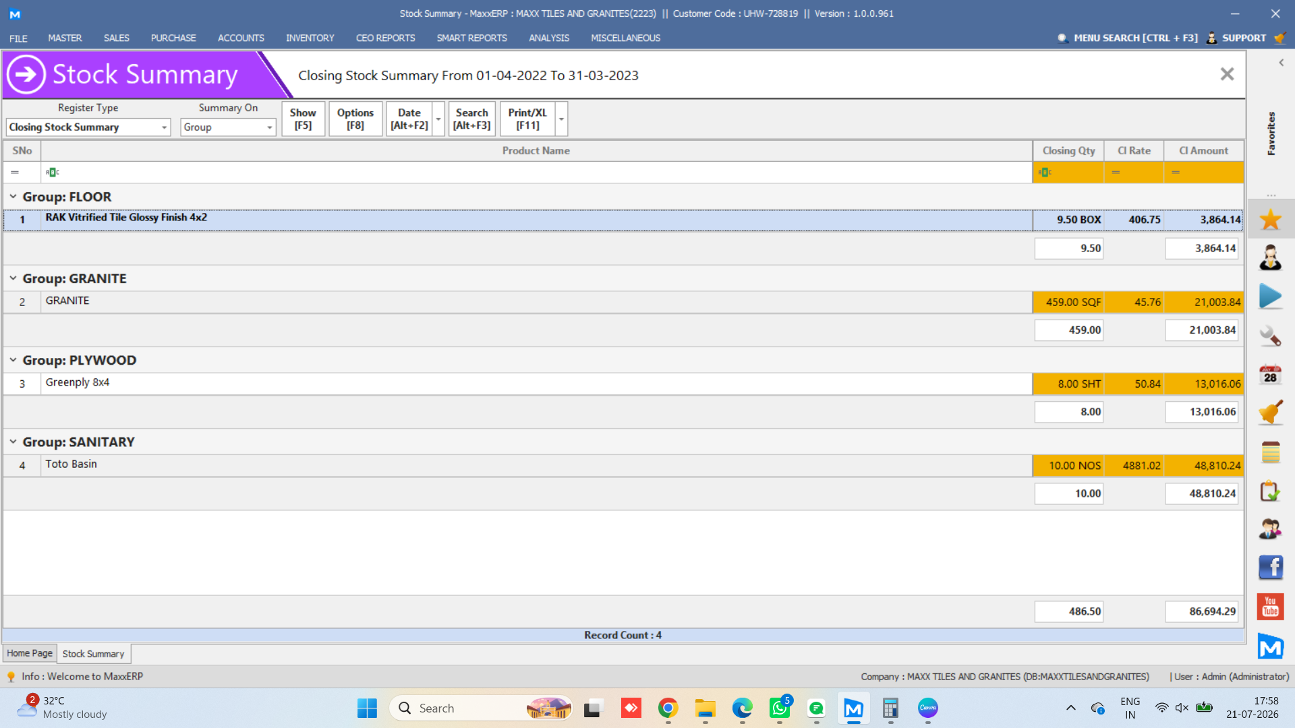Collapse the Group: FLOOR section
The width and height of the screenshot is (1295, 728).
click(13, 197)
